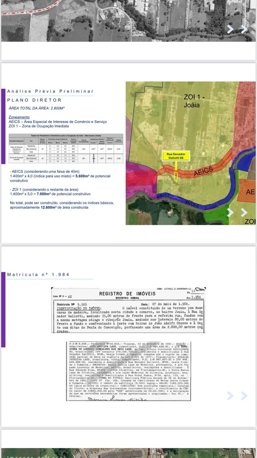Image resolution: width=257 pixels, height=458 pixels.
Task: Tap the aerial photograph on the first slide
Action: (128, 21)
